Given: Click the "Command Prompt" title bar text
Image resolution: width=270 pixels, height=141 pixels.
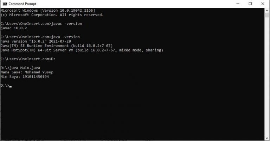Looking at the screenshot, I should pyautogui.click(x=22, y=4).
